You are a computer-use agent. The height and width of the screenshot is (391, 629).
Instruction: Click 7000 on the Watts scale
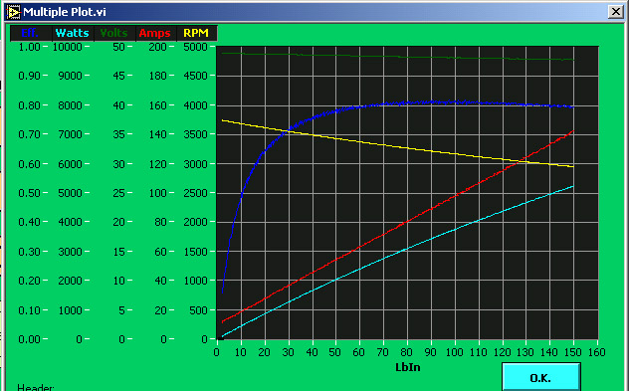[71, 134]
